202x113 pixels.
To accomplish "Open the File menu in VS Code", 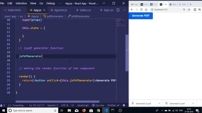I will click(x=2, y=3).
